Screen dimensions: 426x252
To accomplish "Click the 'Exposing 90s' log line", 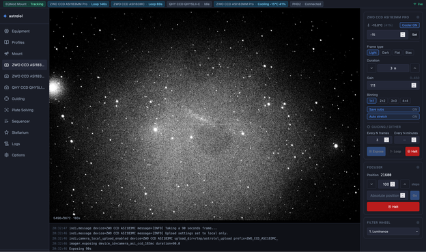I will (80, 249).
